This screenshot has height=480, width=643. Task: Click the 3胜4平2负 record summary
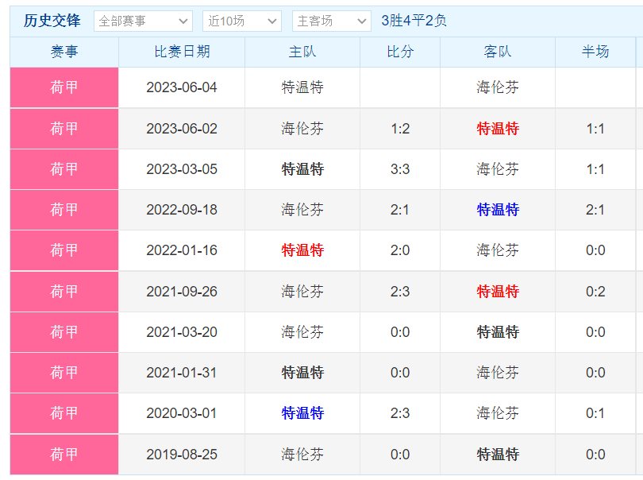pos(414,21)
